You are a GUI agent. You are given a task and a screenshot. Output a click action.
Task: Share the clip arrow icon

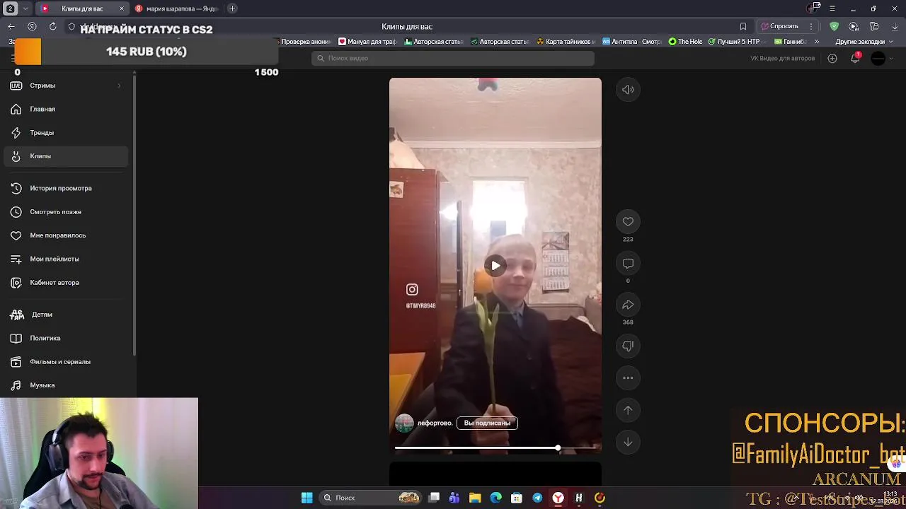[x=628, y=305]
